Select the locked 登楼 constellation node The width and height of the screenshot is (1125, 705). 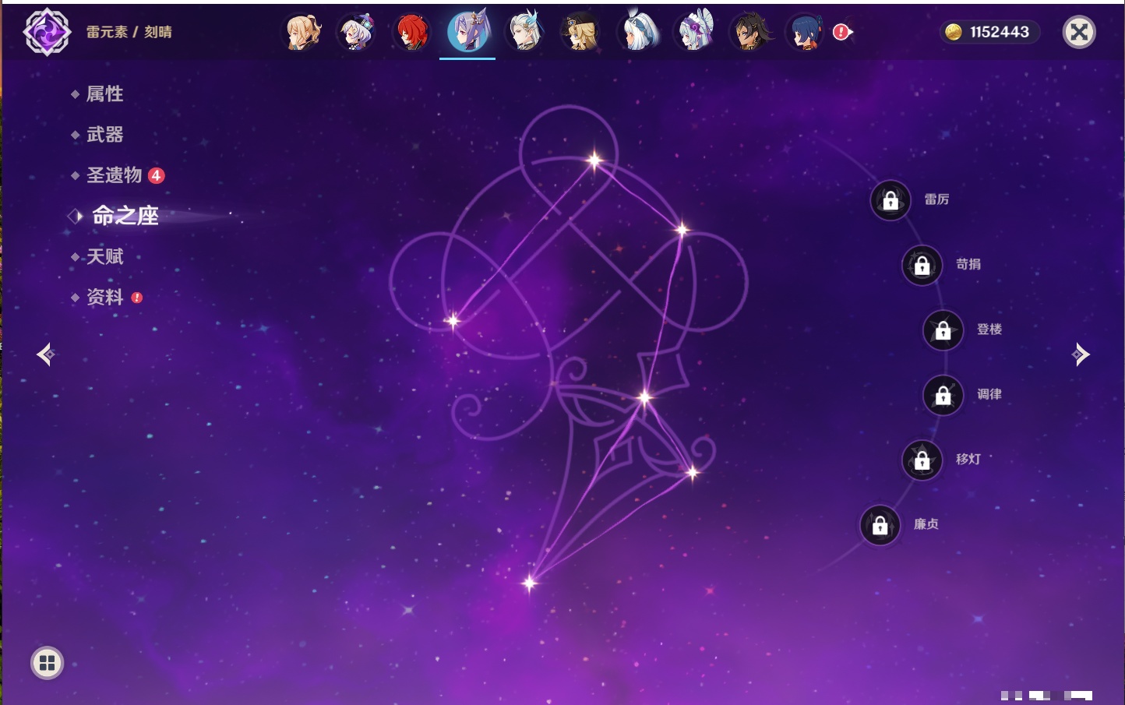(x=943, y=330)
